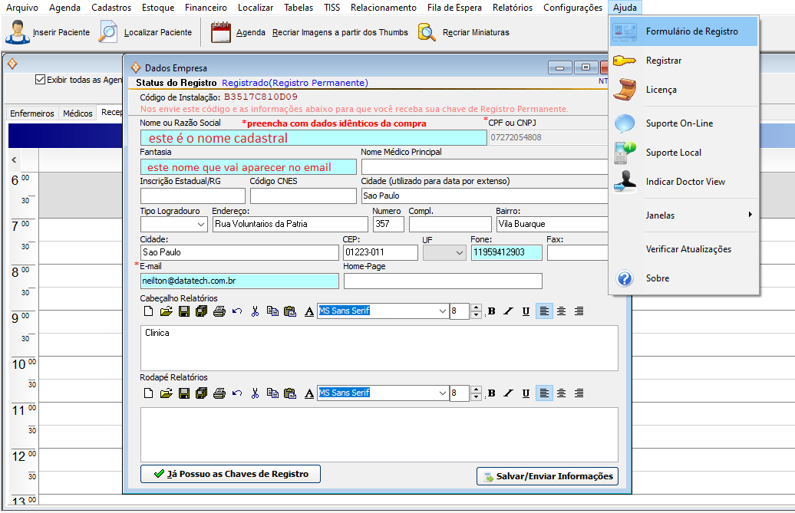Uncheck the Exibir todas as Agendas checkbox
795x513 pixels.
point(40,79)
